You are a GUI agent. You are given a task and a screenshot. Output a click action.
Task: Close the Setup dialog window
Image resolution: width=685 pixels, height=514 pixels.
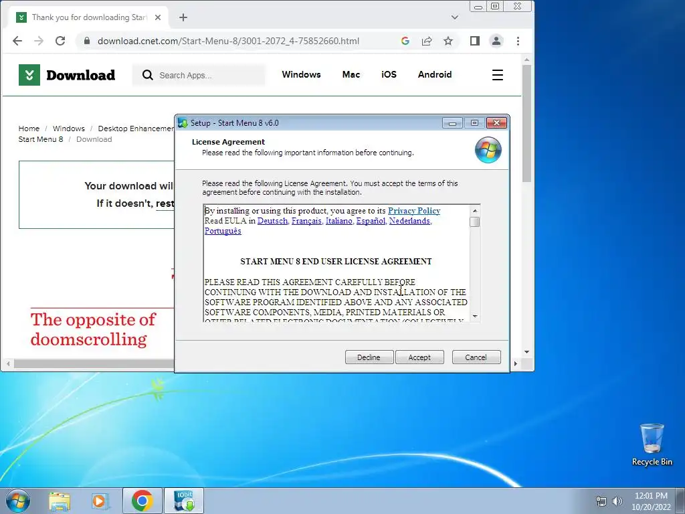497,123
